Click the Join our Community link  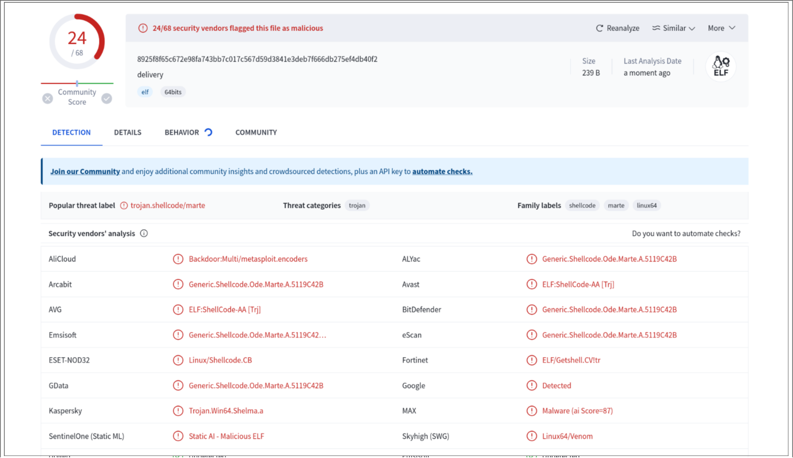tap(85, 171)
